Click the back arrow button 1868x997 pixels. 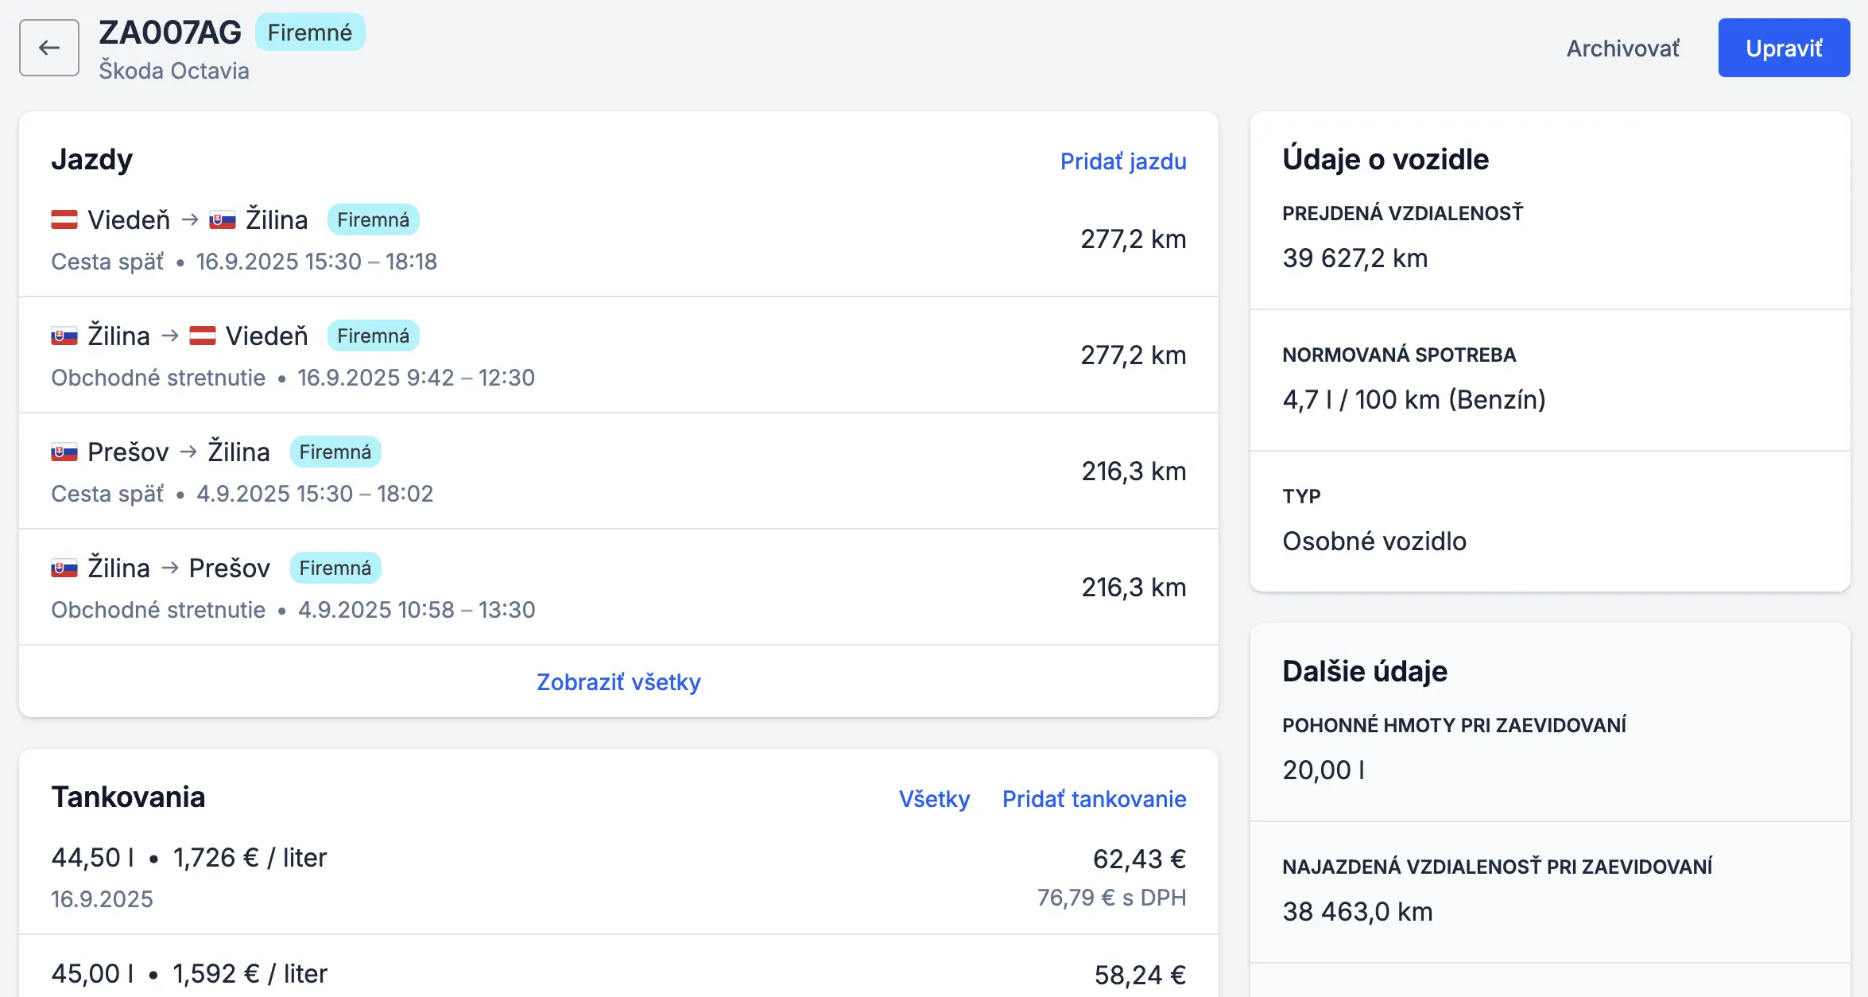49,48
